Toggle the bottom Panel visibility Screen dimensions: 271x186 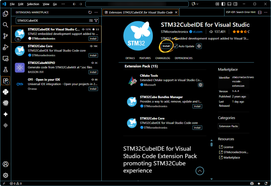tap(229, 4)
